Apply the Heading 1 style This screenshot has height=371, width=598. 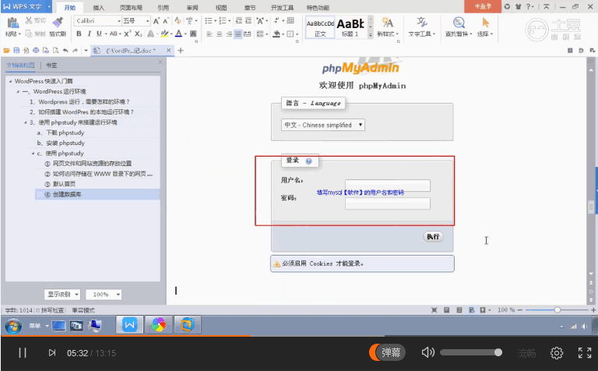pyautogui.click(x=350, y=27)
